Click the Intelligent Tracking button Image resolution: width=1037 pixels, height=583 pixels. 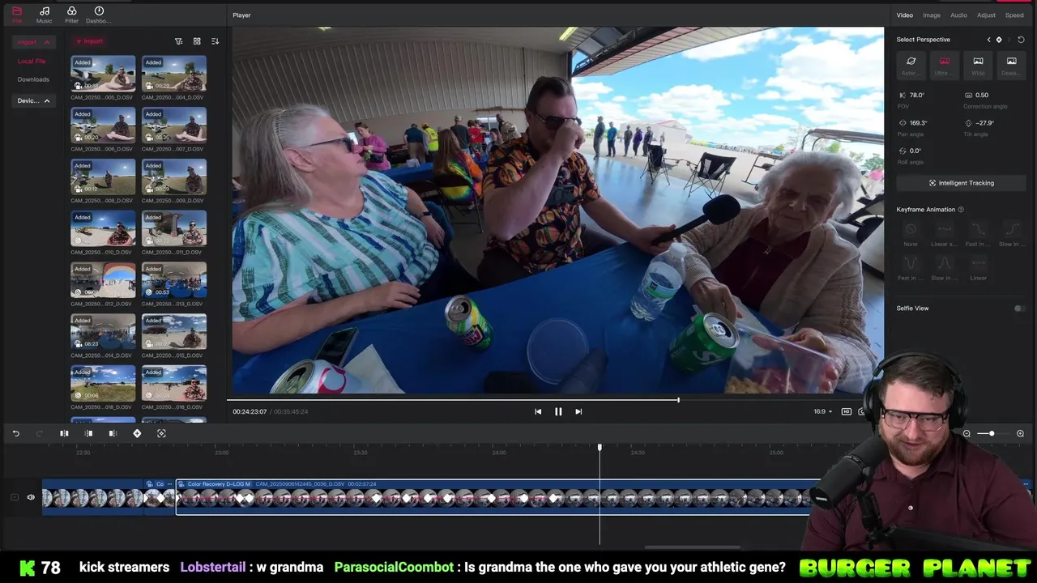(961, 183)
